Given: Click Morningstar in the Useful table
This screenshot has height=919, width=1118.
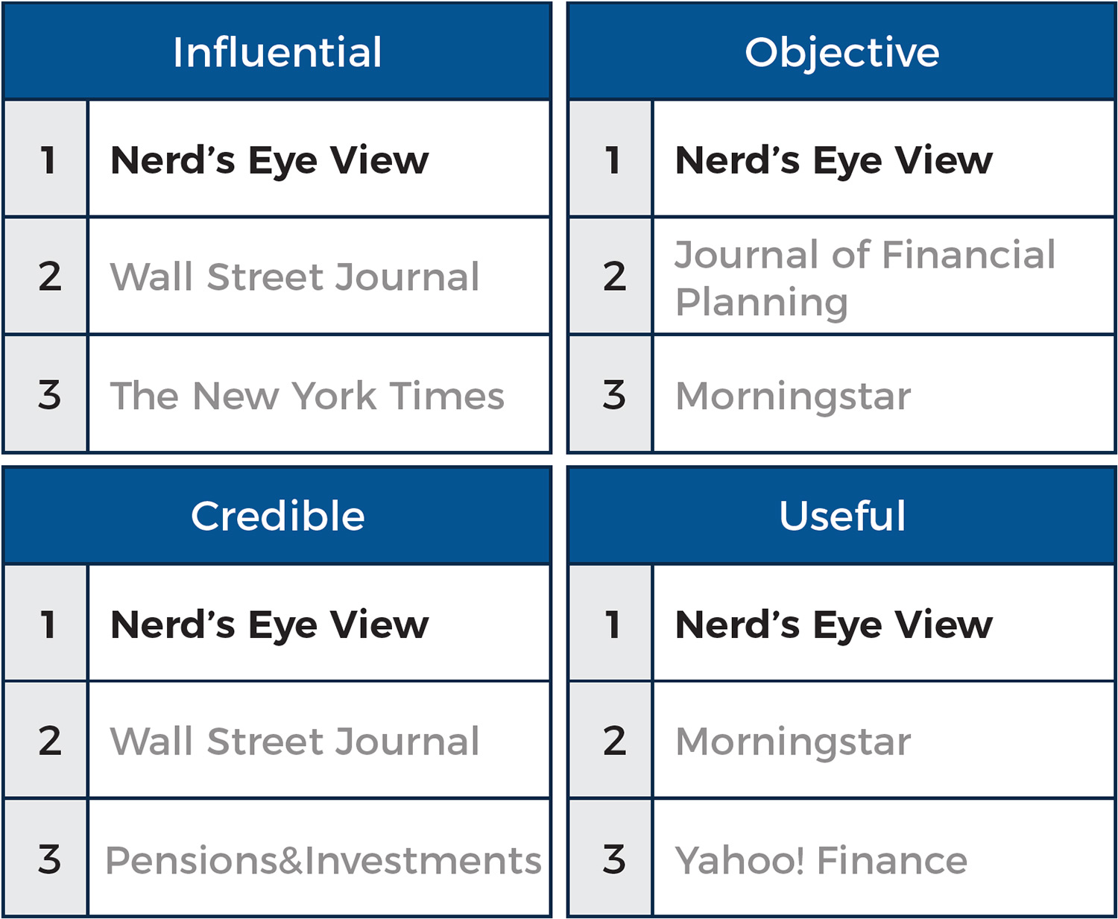Looking at the screenshot, I should tap(792, 741).
